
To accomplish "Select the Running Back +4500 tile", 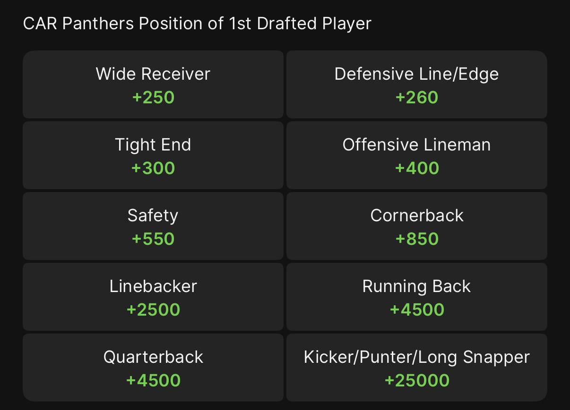I will 416,296.
